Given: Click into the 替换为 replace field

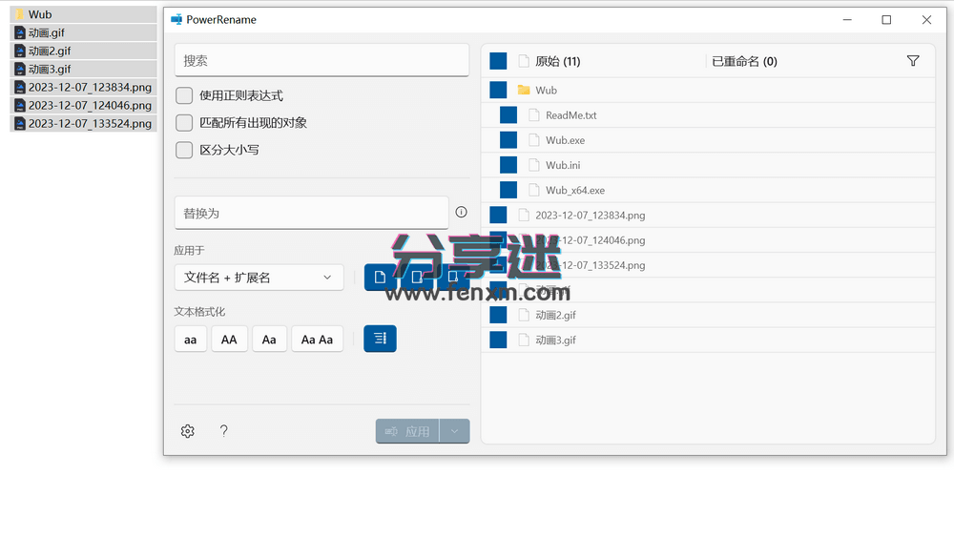Looking at the screenshot, I should (x=311, y=213).
